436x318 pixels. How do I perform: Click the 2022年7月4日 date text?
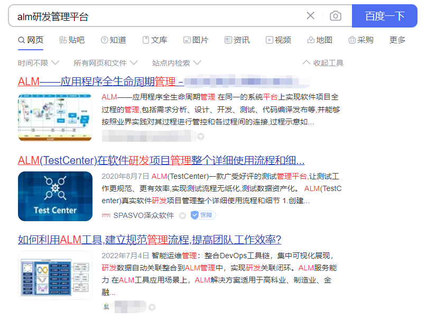coord(125,256)
